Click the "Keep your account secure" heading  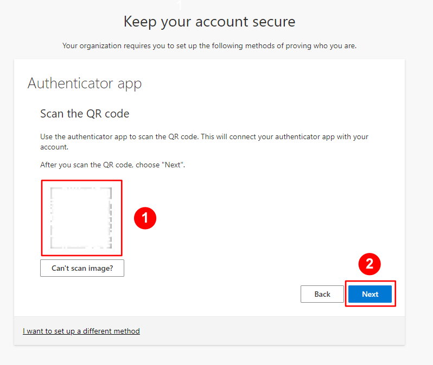(209, 22)
